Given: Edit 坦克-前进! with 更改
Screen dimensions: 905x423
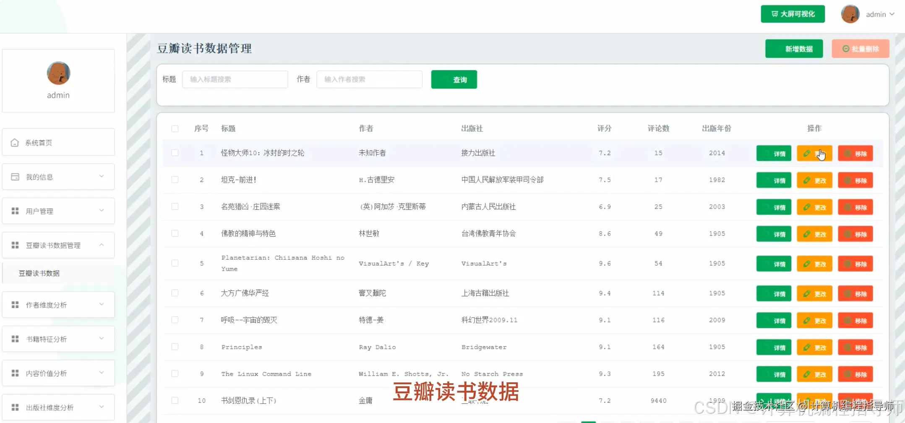Looking at the screenshot, I should (x=814, y=180).
